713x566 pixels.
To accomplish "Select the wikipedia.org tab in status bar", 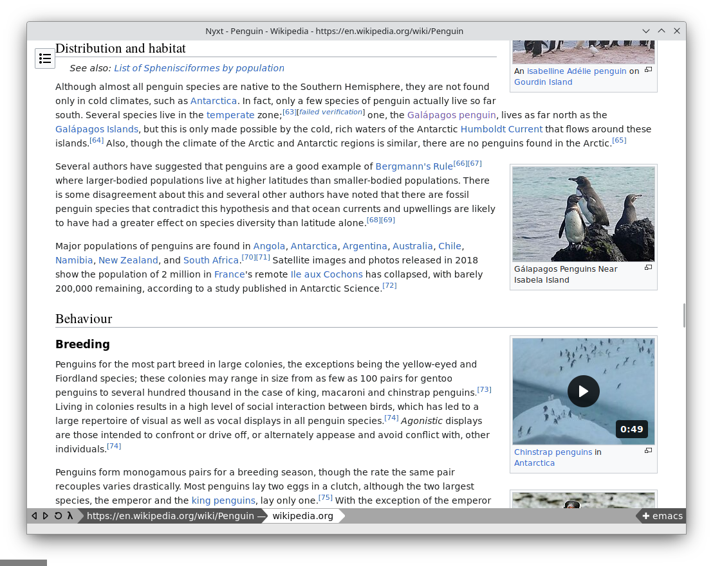I will (303, 516).
